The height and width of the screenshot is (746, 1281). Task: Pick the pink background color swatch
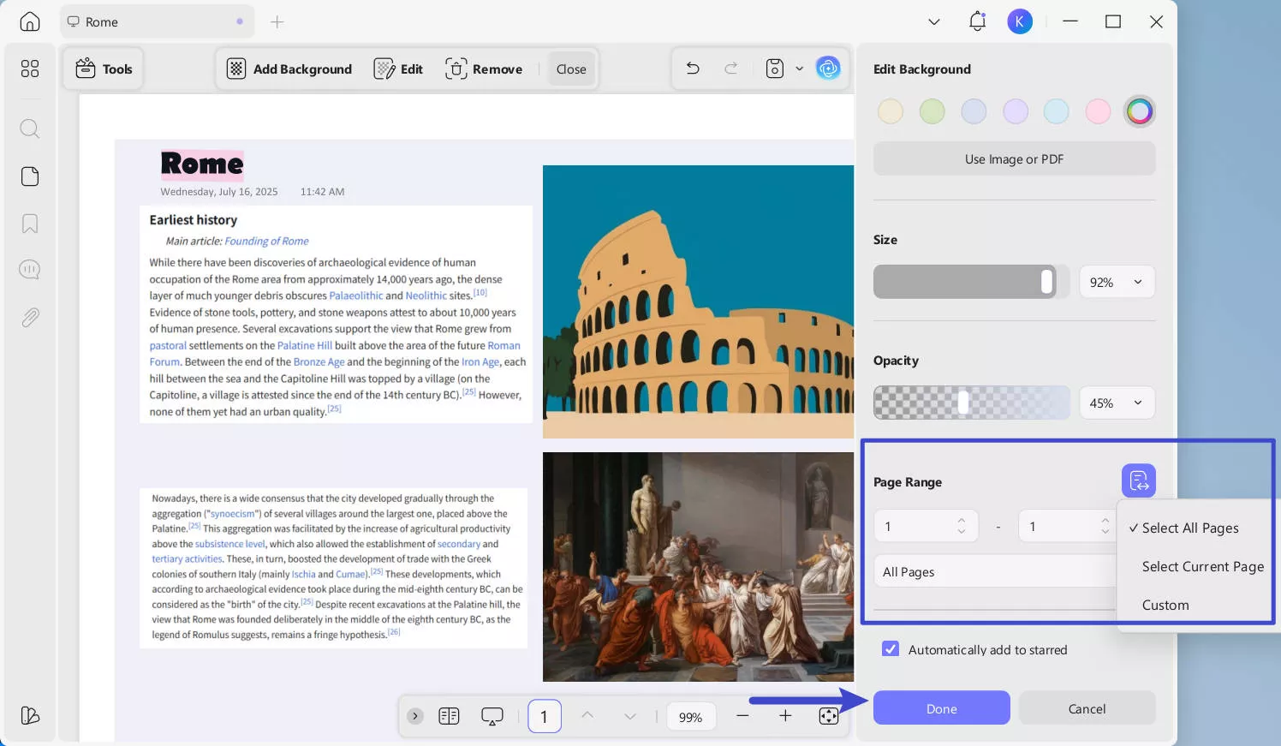[x=1098, y=111]
